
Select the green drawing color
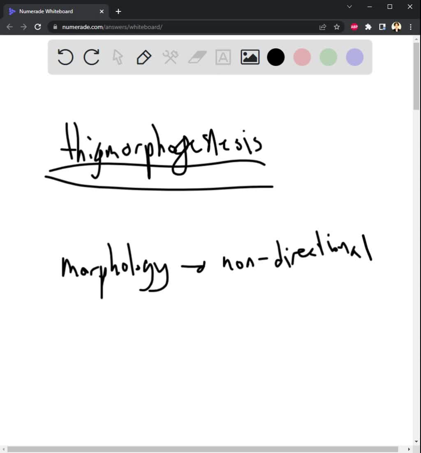pos(328,57)
